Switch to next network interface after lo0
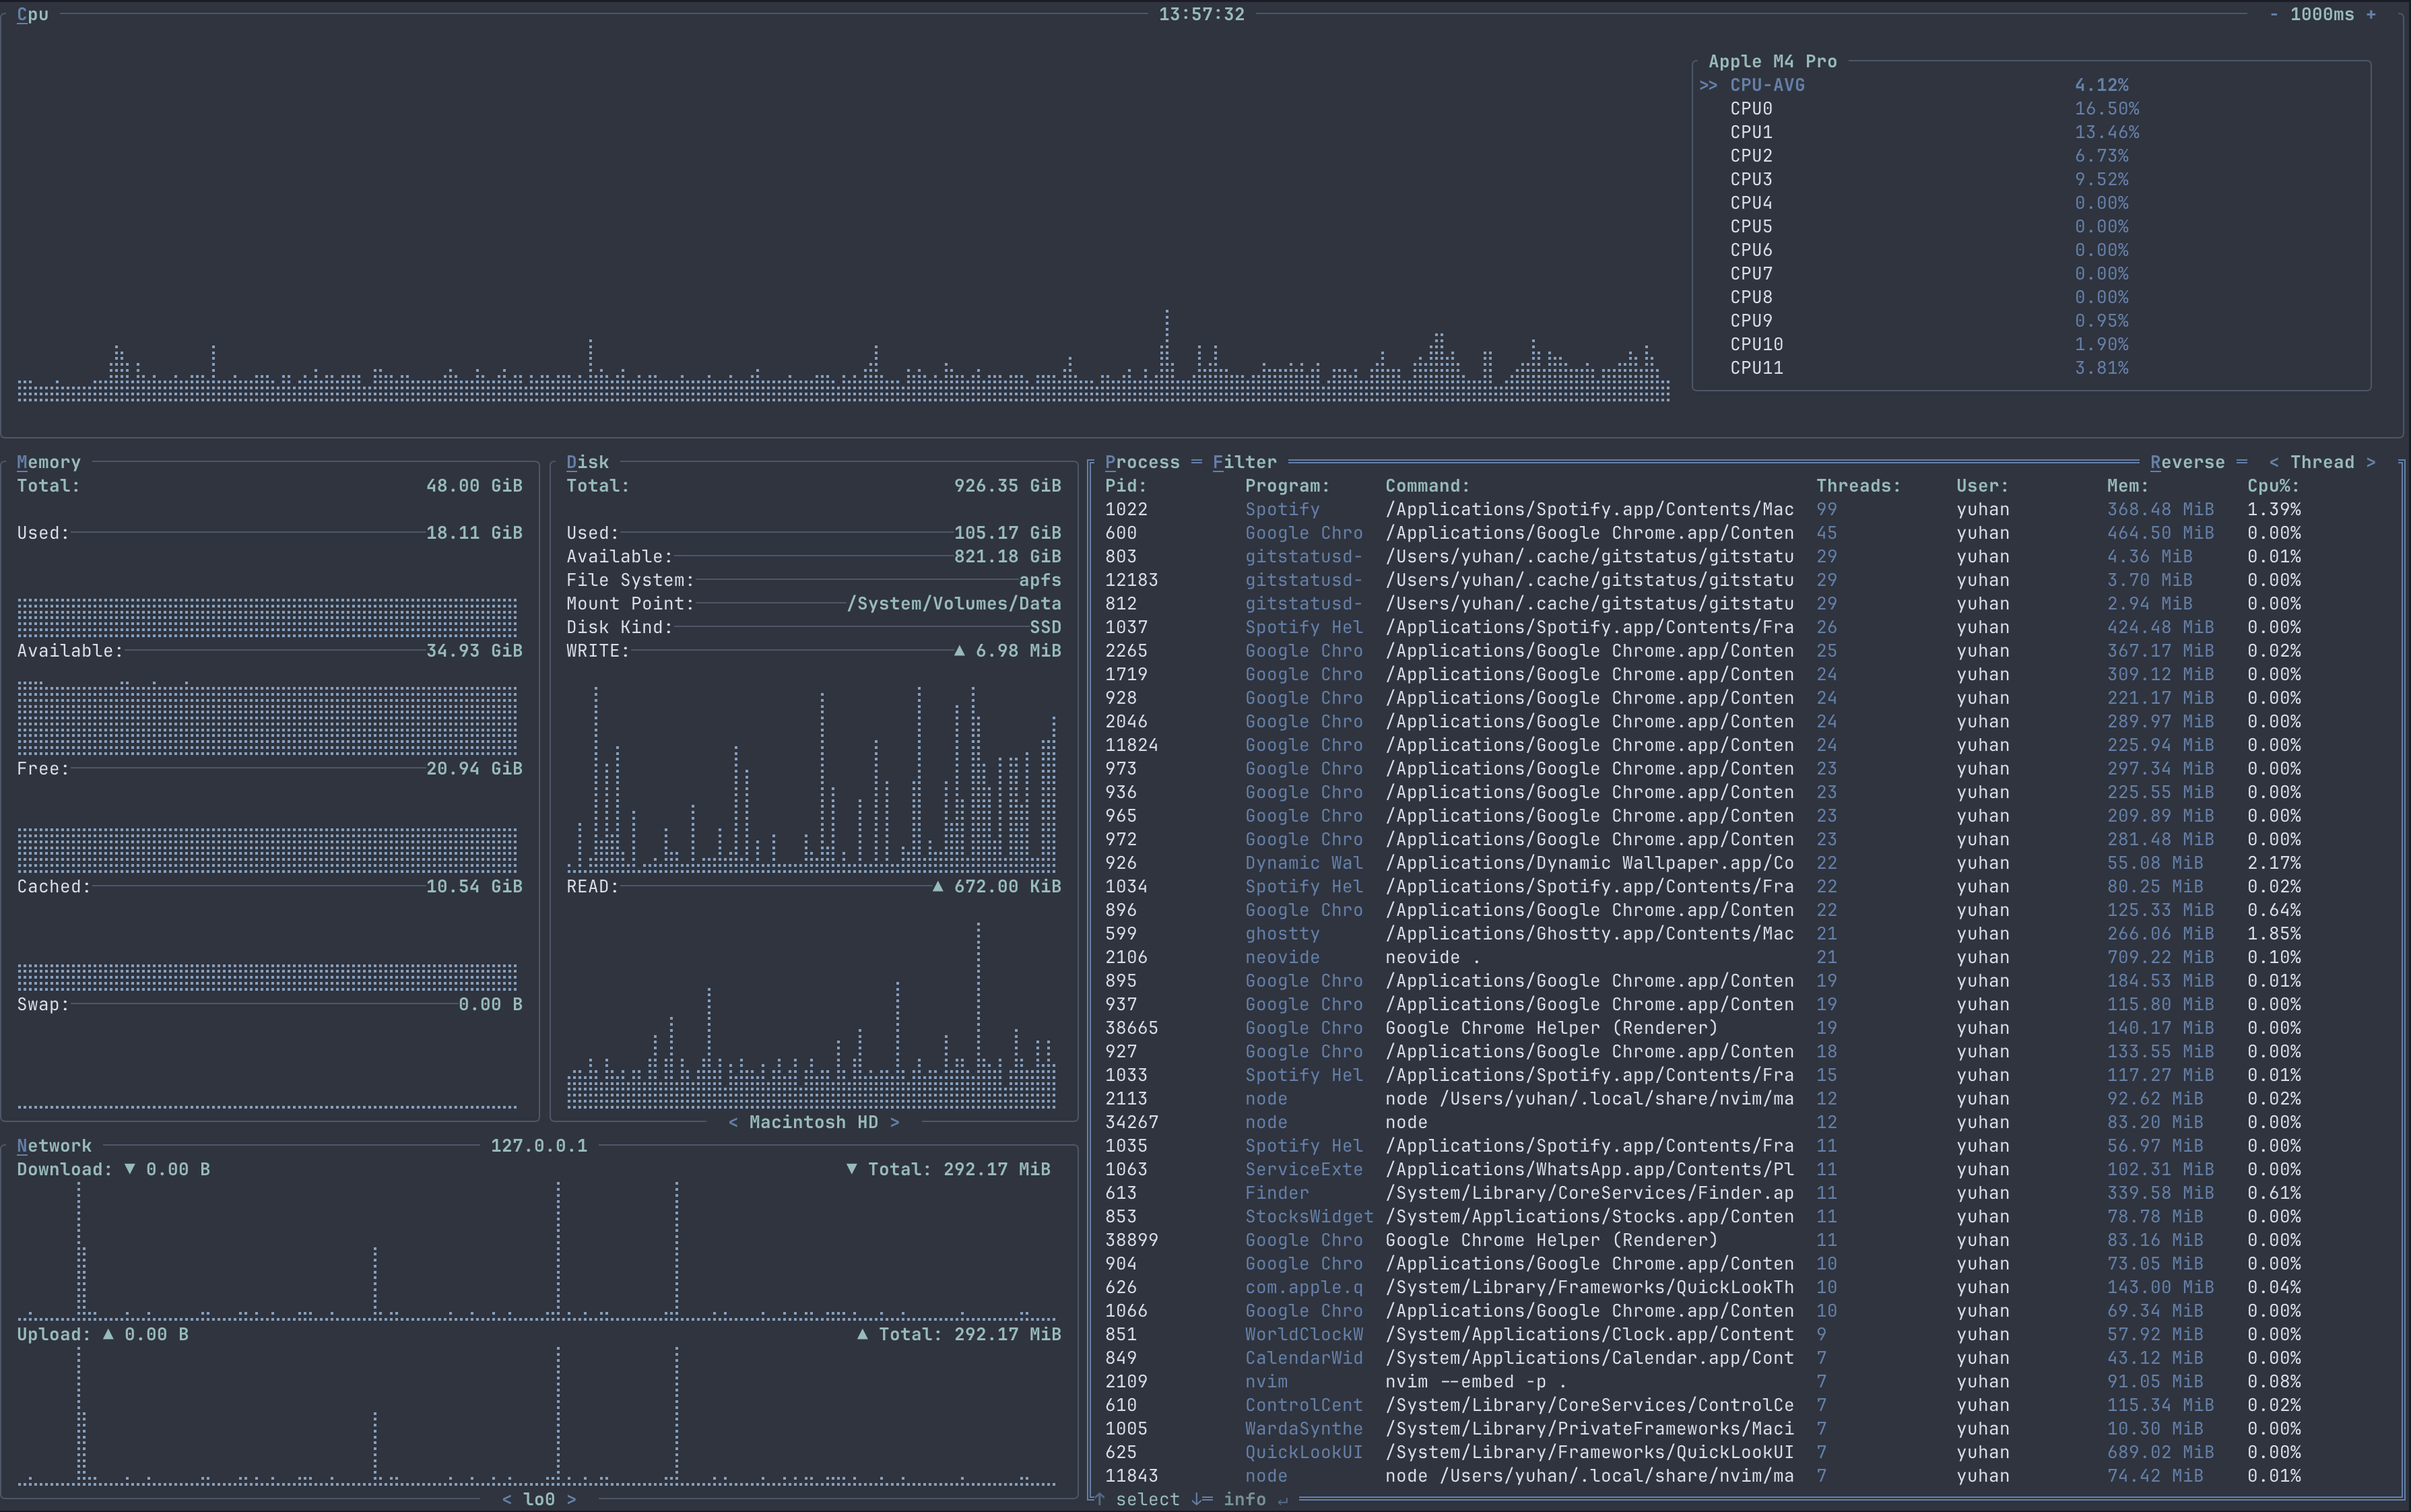The width and height of the screenshot is (2411, 1512). (571, 1499)
